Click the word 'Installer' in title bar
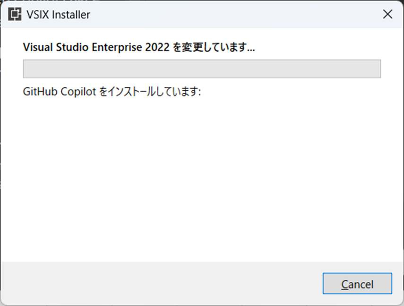Screen dimensions: 404x306 (71, 15)
